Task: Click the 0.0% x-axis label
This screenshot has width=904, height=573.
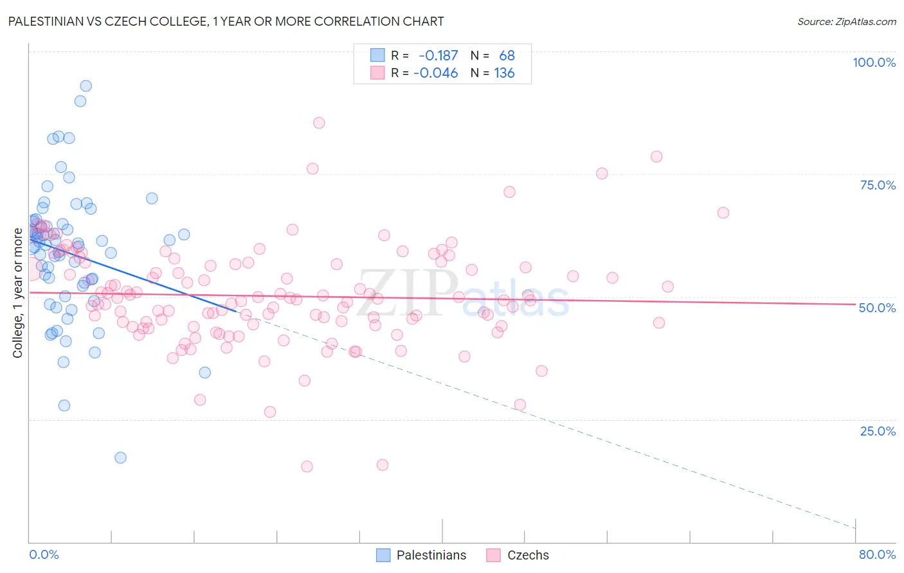Action: (x=44, y=554)
